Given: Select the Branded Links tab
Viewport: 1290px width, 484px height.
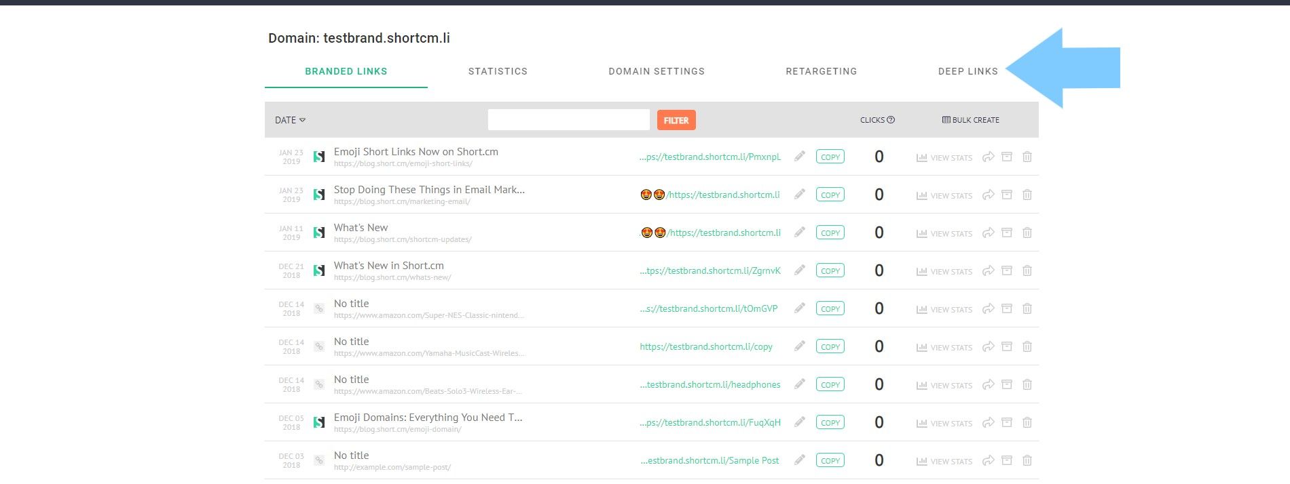Looking at the screenshot, I should coord(346,71).
